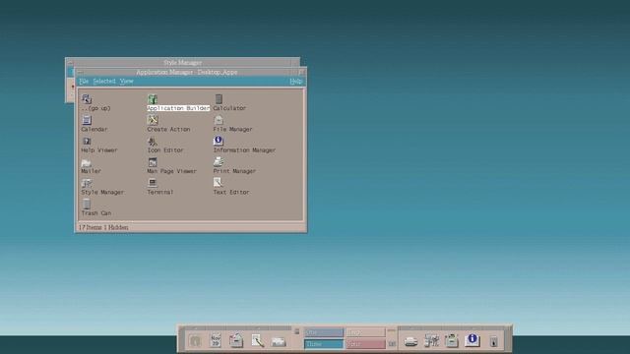Select the Application Builder icon
Screen dimensions: 630x354
click(153, 98)
